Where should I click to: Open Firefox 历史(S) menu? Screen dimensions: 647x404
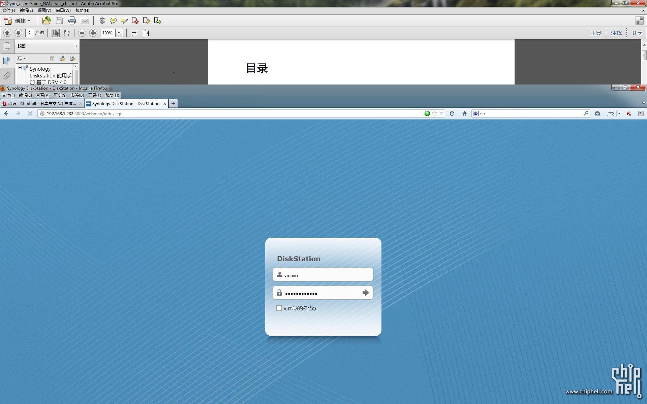60,95
